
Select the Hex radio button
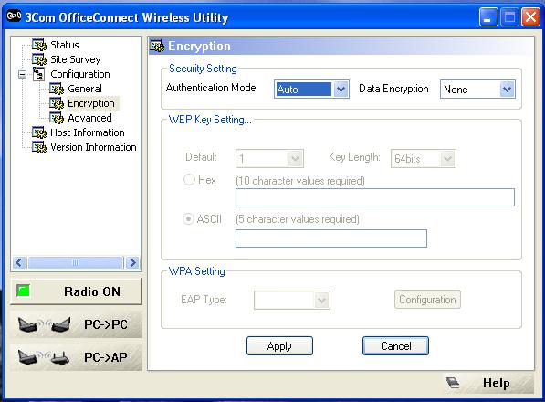coord(189,180)
